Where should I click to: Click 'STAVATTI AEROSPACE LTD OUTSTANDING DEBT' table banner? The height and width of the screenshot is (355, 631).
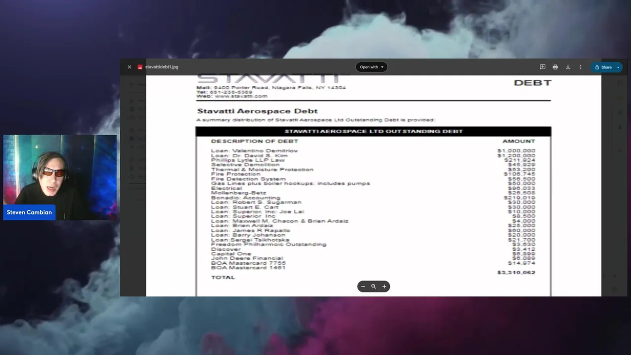[374, 132]
